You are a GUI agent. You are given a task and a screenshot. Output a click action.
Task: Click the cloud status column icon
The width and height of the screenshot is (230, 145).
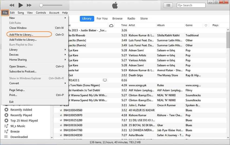coord(111,25)
